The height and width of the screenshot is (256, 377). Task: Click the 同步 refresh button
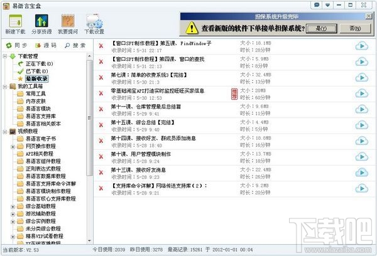16,45
